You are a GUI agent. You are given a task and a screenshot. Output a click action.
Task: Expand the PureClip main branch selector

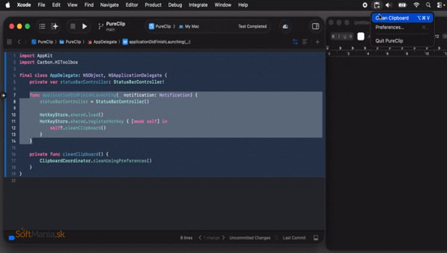(x=111, y=26)
